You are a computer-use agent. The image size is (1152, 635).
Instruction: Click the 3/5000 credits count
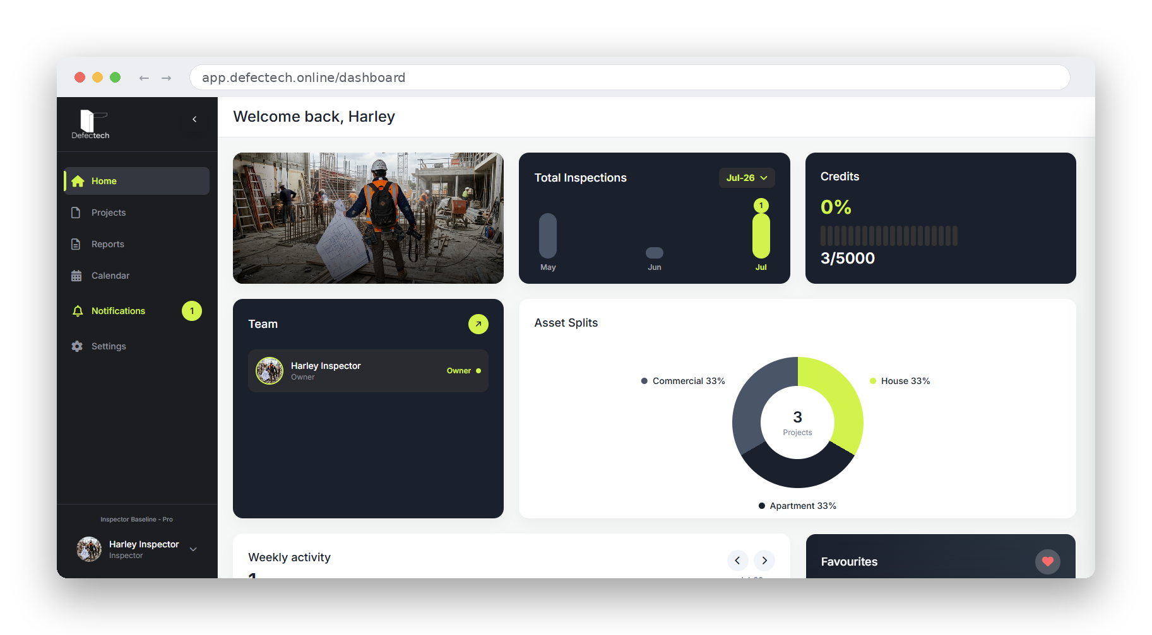[x=848, y=258]
